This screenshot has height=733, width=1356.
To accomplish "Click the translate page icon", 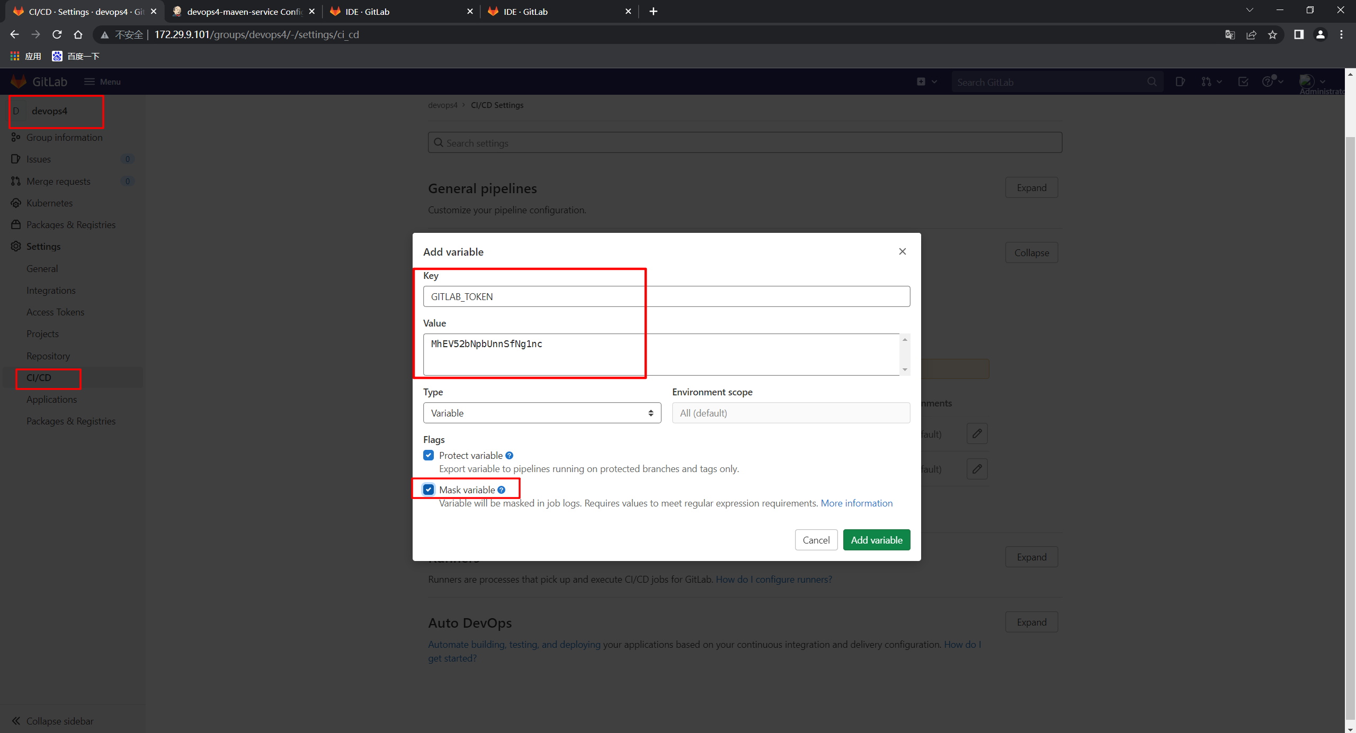I will coord(1230,34).
